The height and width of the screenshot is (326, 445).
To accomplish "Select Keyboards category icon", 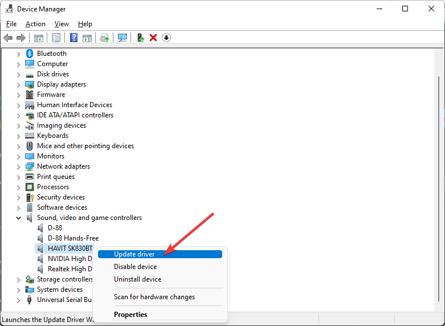I will tap(30, 136).
